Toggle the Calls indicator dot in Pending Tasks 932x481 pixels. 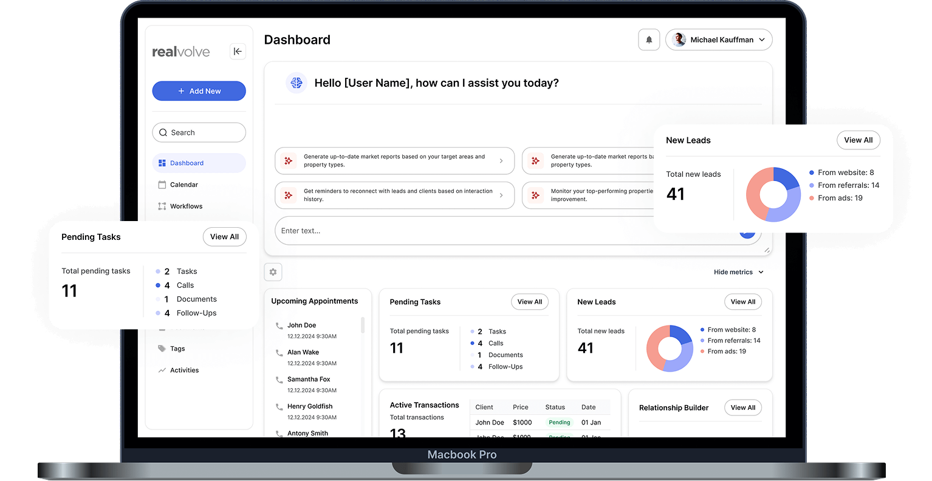(x=157, y=285)
